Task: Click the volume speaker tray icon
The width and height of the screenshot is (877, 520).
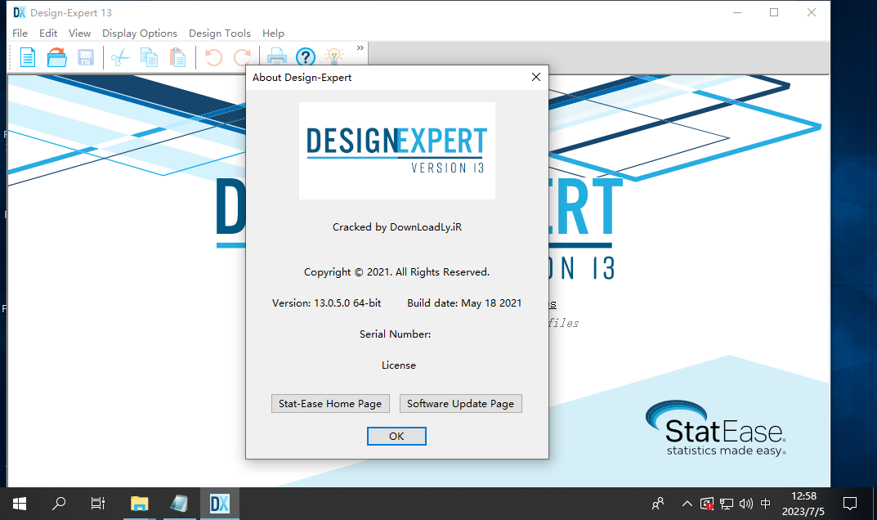Action: [x=745, y=504]
